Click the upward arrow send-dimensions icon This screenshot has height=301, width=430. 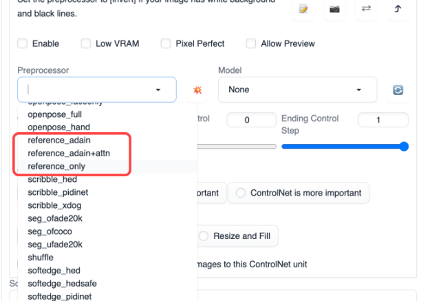point(398,10)
